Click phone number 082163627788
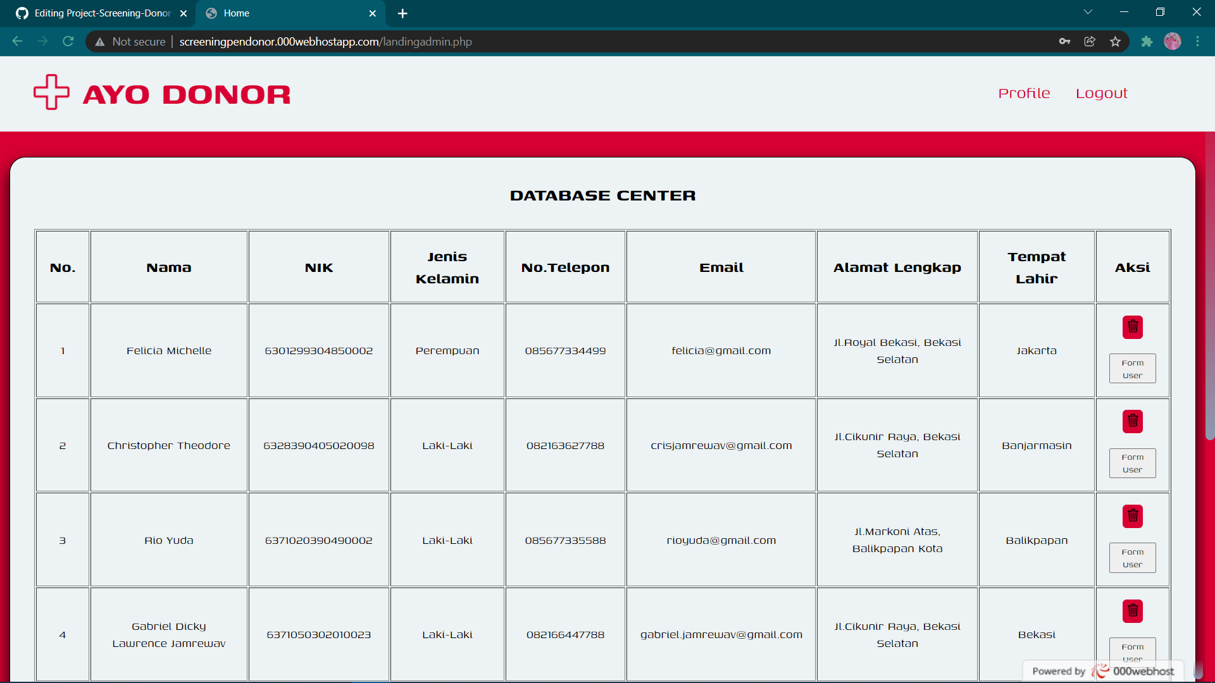The image size is (1215, 683). [x=565, y=445]
